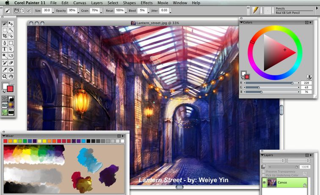Select the Paint Bucket tool
Image resolution: width=320 pixels, height=195 pixels.
(x=11, y=70)
